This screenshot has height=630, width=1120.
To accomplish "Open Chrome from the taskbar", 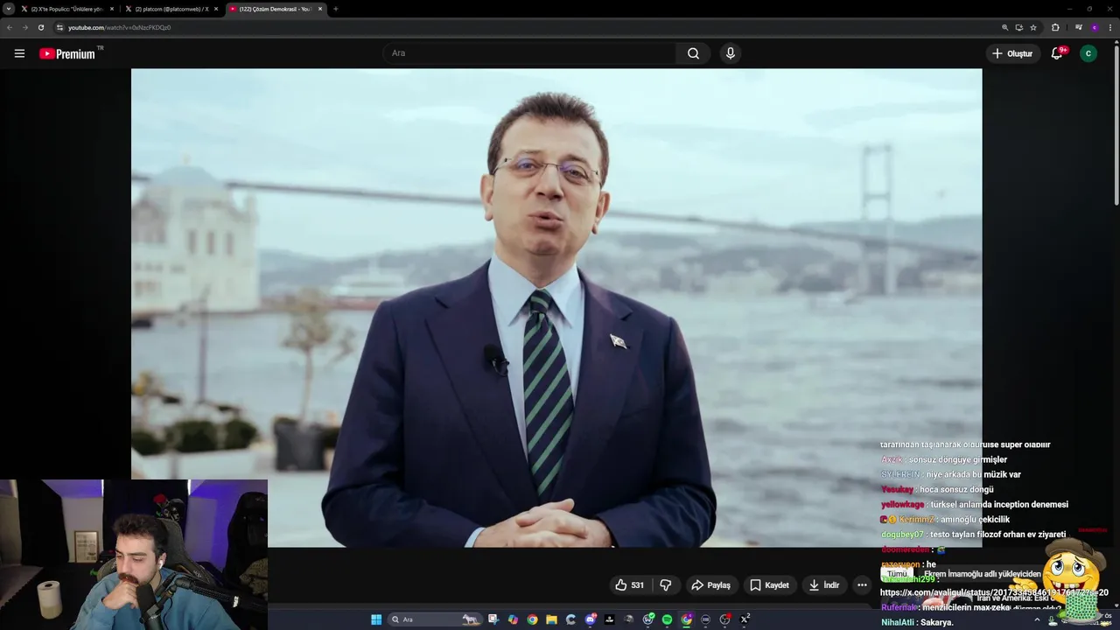I will [532, 619].
